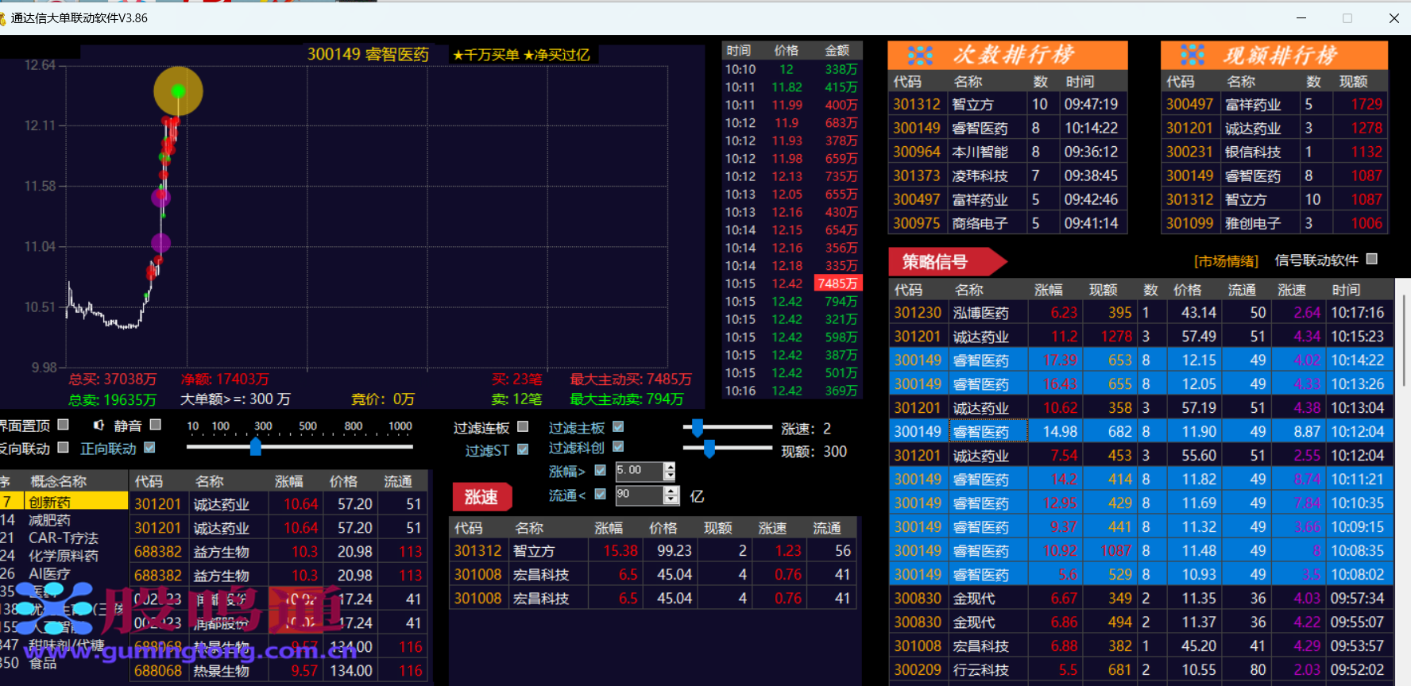This screenshot has width=1411, height=686.
Task: Decrease the 涨幅 value with down arrow
Action: click(x=670, y=476)
